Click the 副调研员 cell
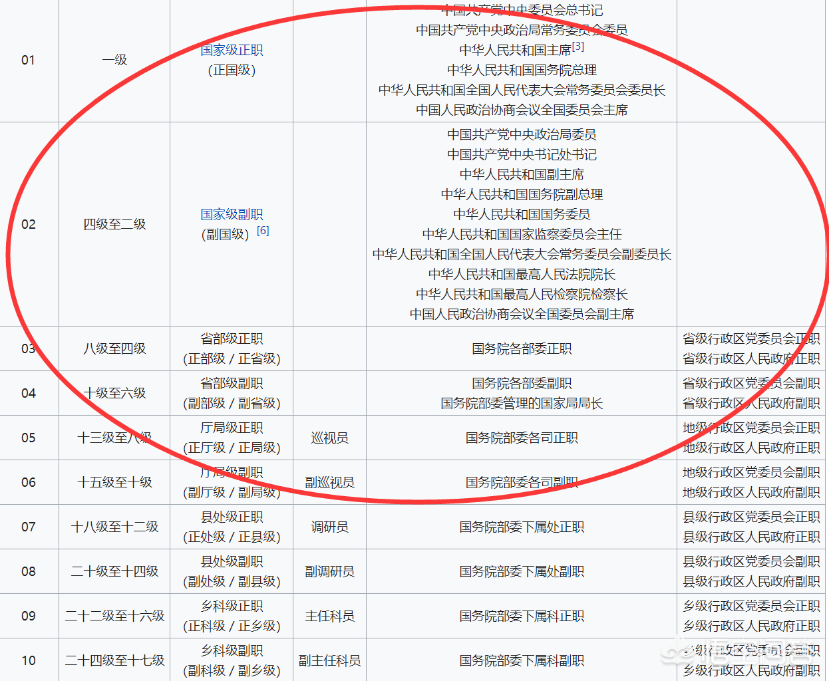 click(330, 571)
